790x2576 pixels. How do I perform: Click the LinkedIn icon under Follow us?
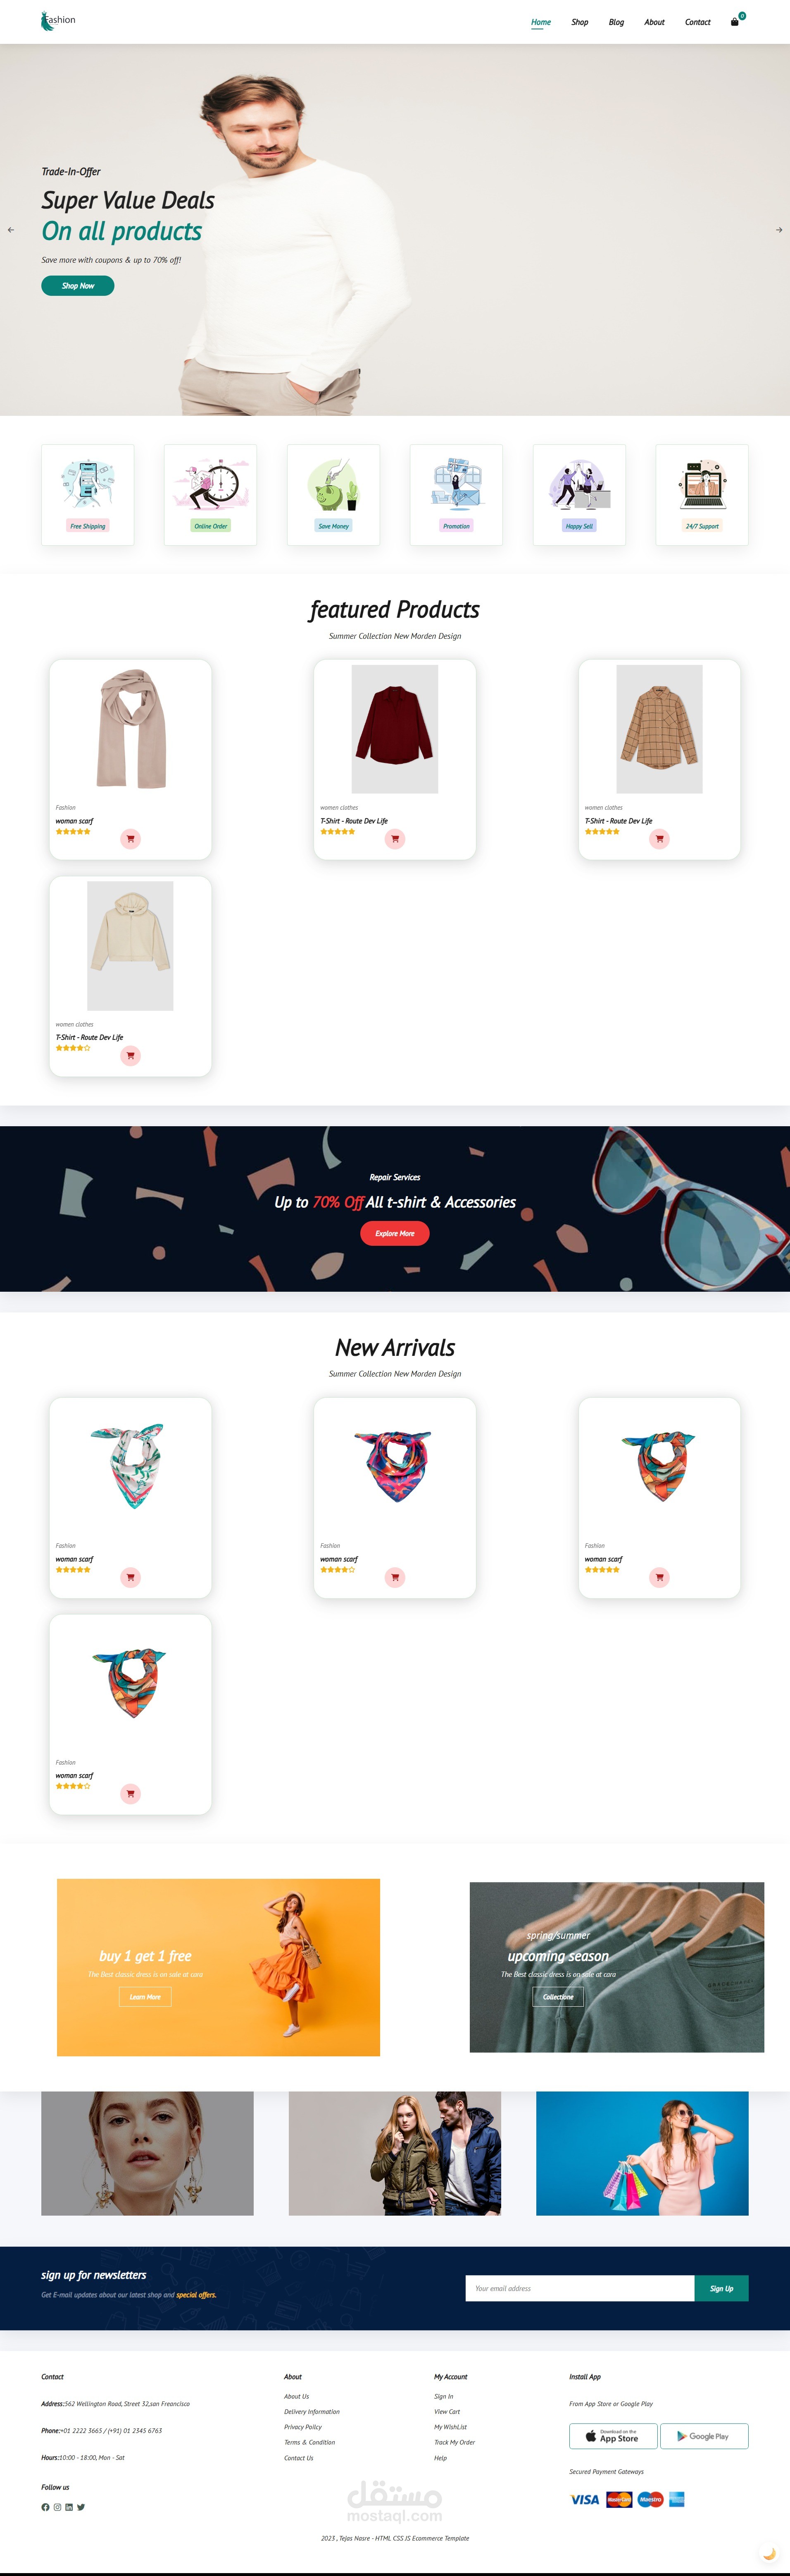coord(69,2507)
